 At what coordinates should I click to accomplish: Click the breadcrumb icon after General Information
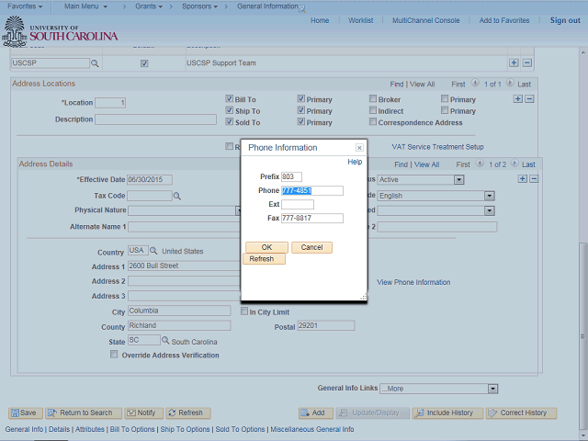pyautogui.click(x=302, y=8)
